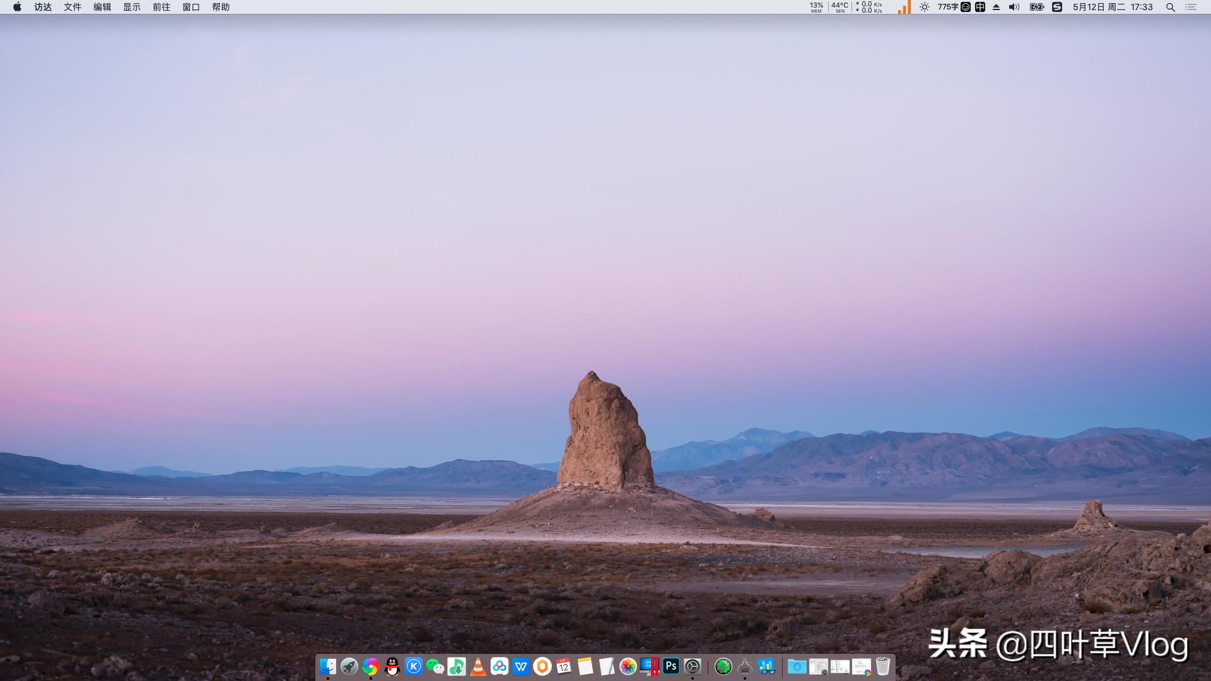Open volume control in menu bar

(1014, 7)
